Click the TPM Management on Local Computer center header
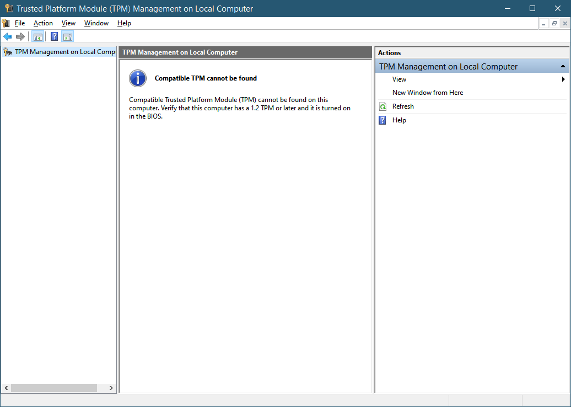The width and height of the screenshot is (571, 407). (x=245, y=52)
